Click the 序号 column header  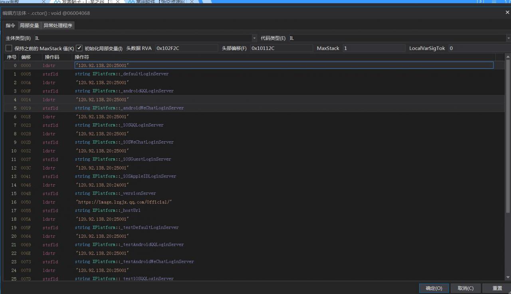point(11,57)
